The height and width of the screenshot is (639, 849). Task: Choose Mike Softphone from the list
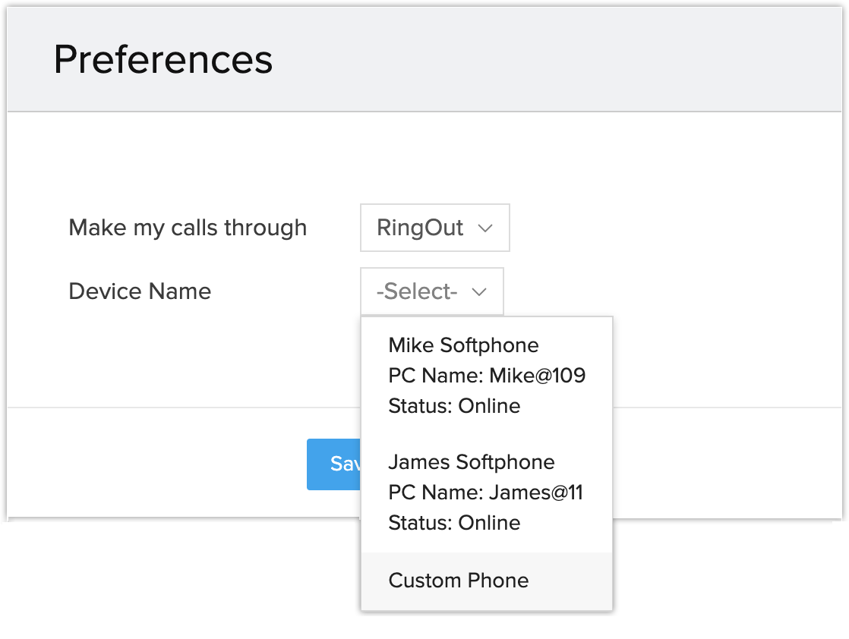(x=463, y=345)
